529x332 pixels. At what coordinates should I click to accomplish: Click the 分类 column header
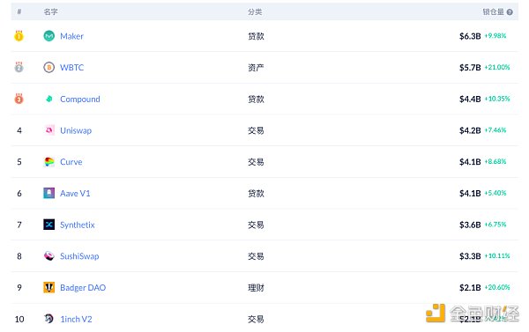click(x=255, y=12)
